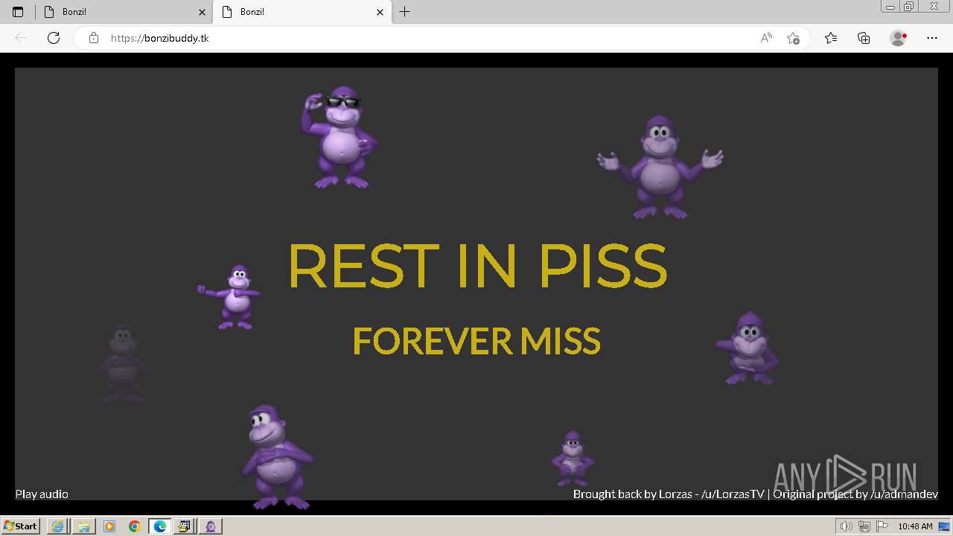Screen dimensions: 953x536
Task: Open the /u/admandev original project link
Action: [904, 494]
